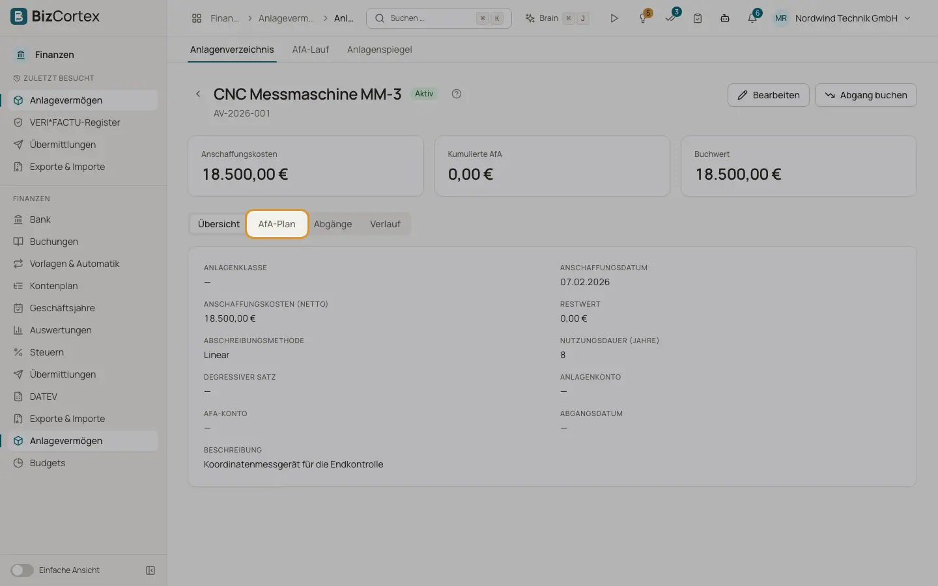Viewport: 938px width, 586px height.
Task: Switch to the Anlagenspiegel tab
Action: pyautogui.click(x=380, y=49)
